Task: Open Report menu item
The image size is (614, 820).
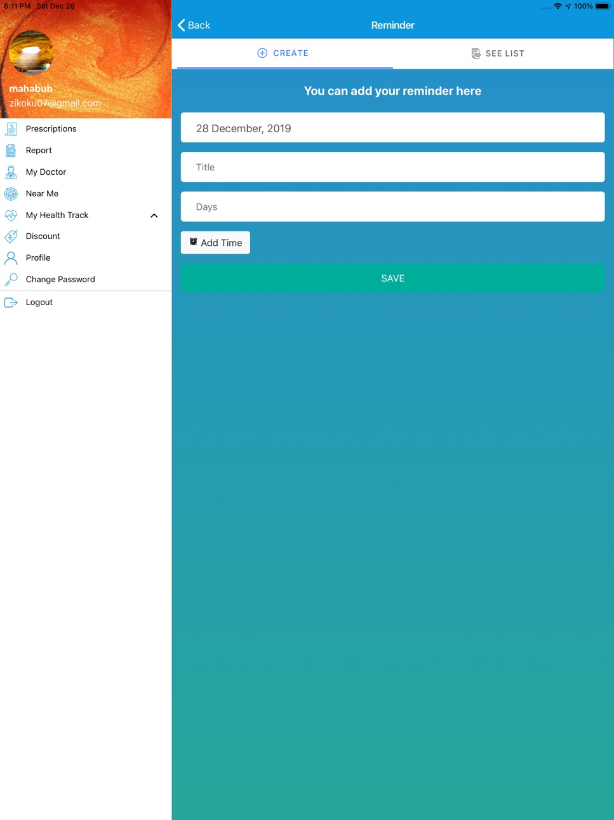Action: coord(86,151)
